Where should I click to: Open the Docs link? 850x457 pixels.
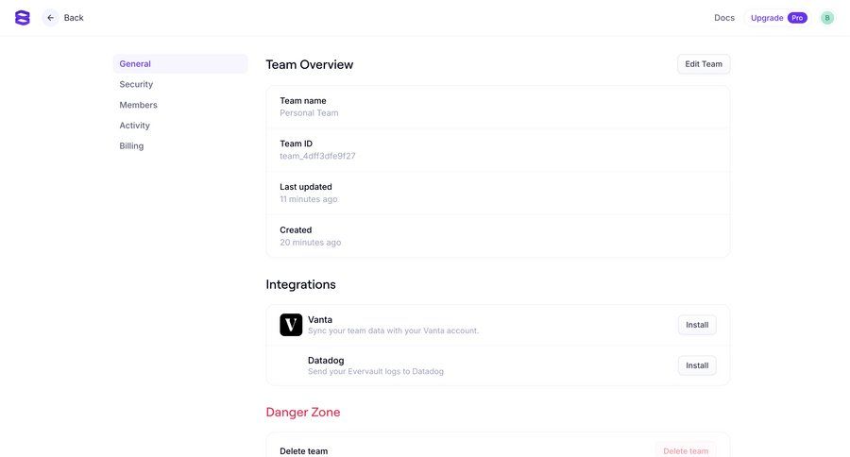(x=724, y=18)
